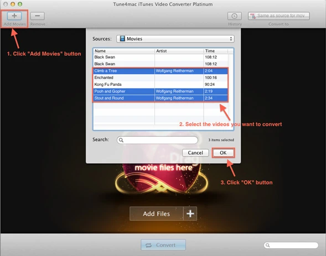Screen dimensions: 326x256
Task: Click the green zoom window button
Action: pyautogui.click(x=20, y=4)
